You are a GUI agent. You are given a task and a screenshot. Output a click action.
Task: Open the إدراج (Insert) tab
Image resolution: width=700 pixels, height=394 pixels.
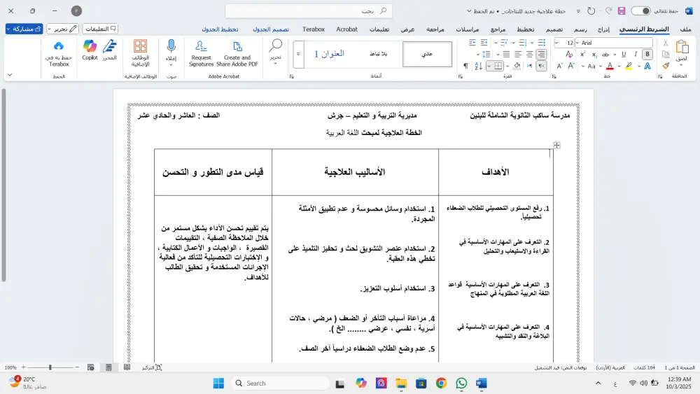click(603, 29)
